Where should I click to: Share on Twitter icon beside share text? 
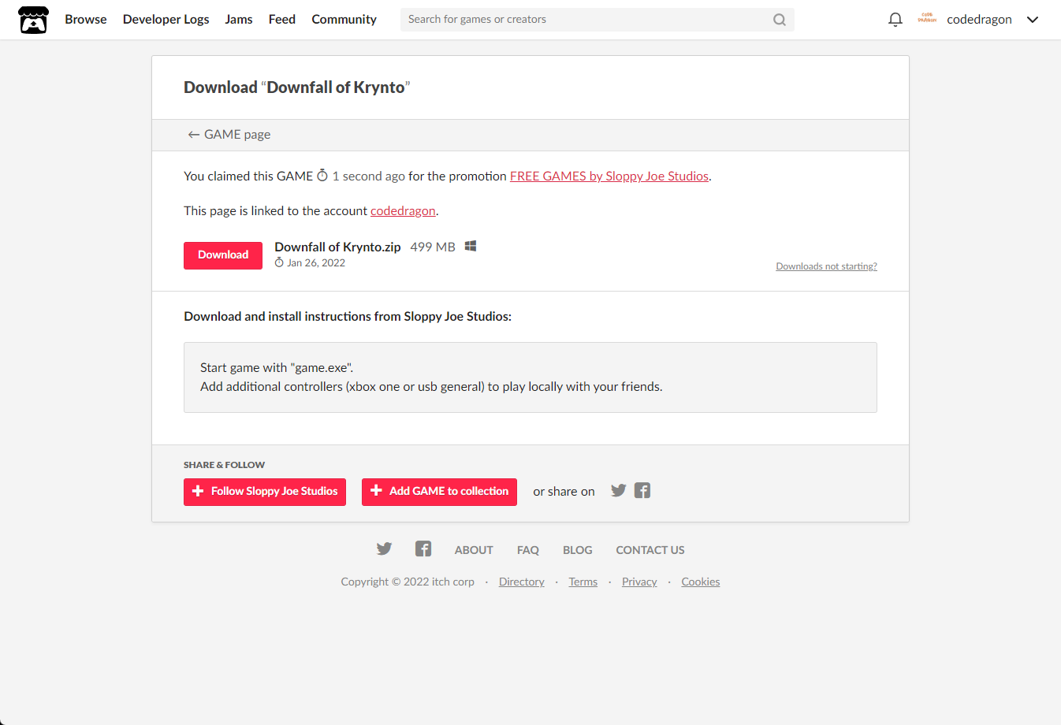point(619,491)
